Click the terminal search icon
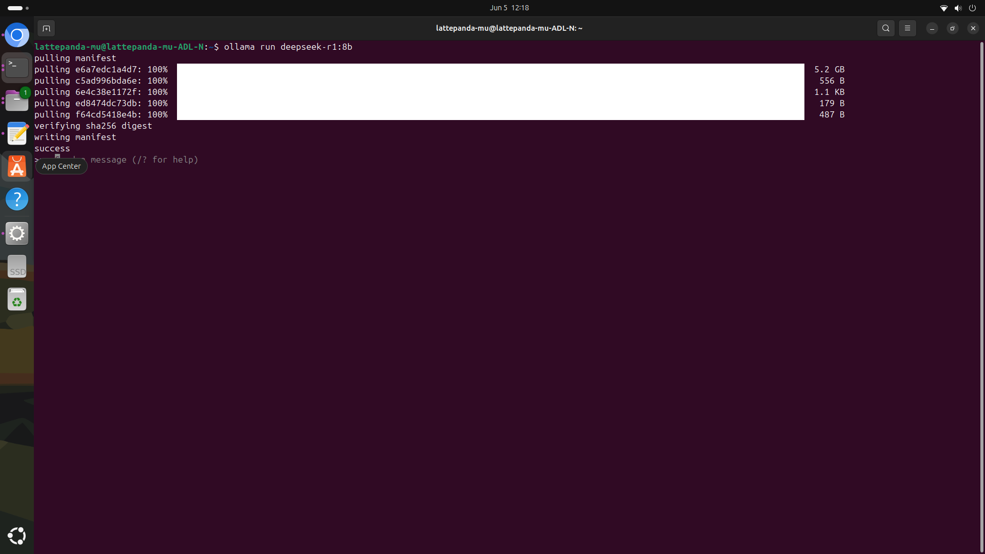 [x=886, y=28]
